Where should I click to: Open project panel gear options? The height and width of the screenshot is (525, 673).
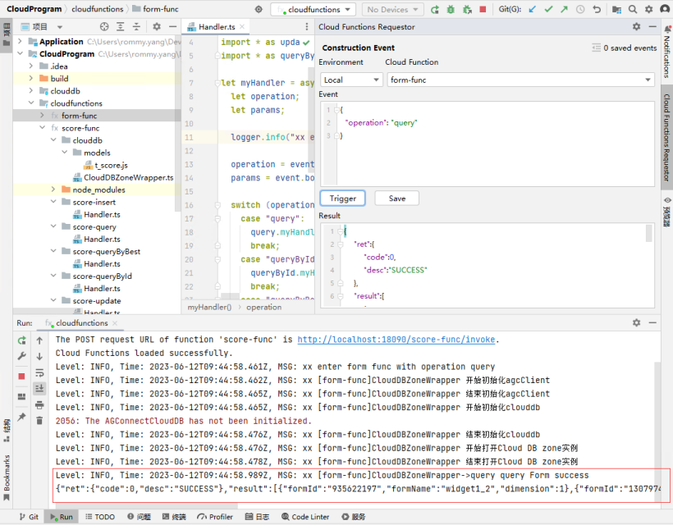tap(157, 26)
